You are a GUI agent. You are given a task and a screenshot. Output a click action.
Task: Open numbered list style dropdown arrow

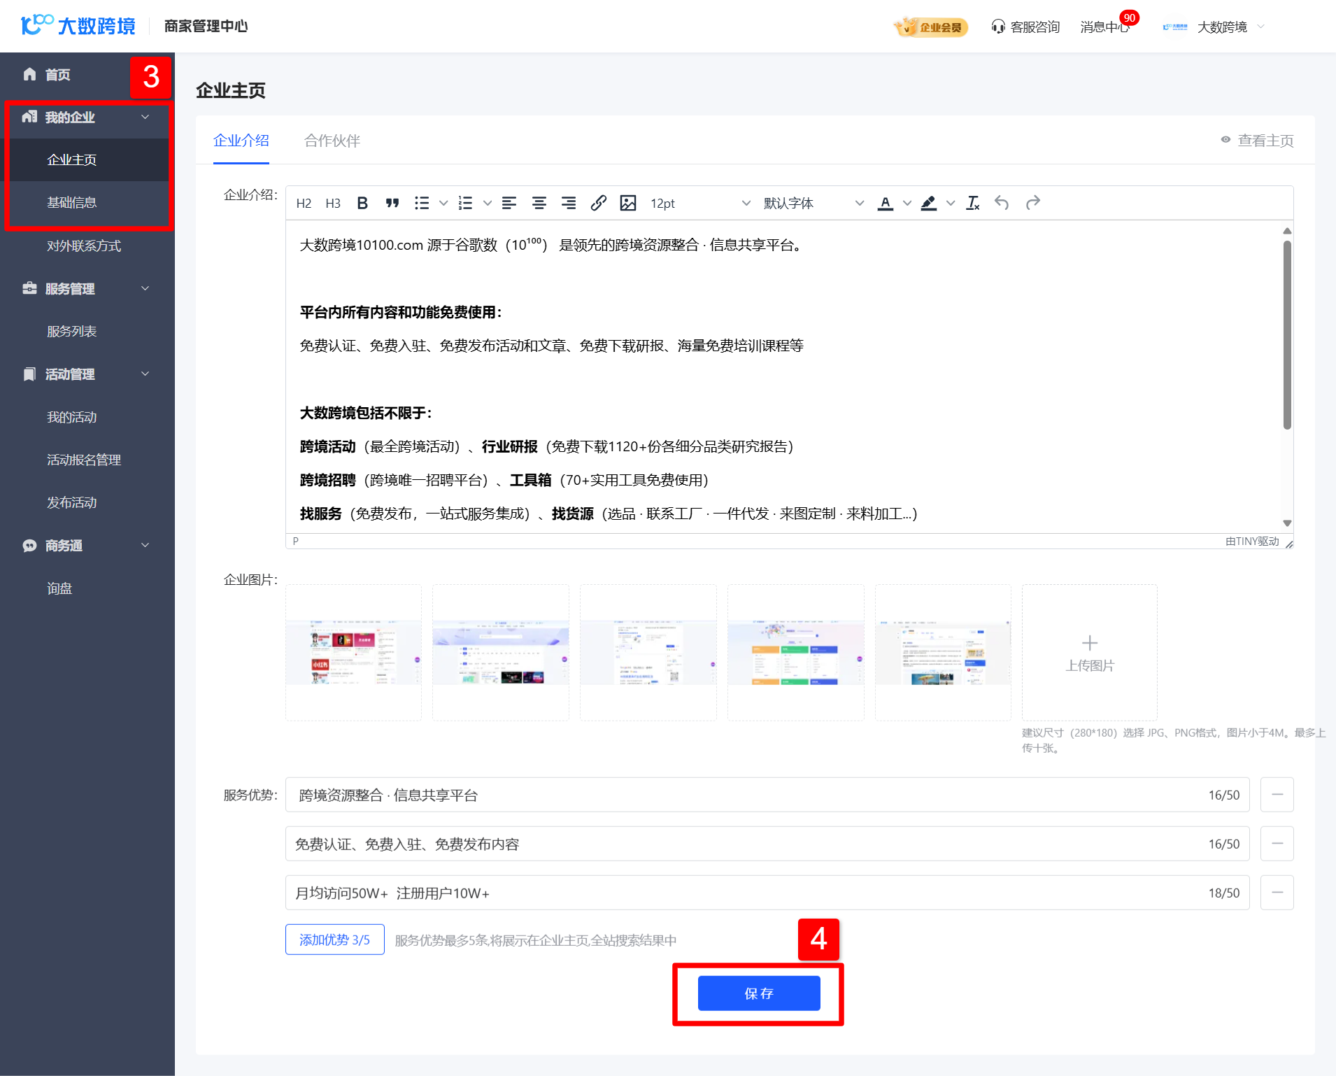coord(488,204)
